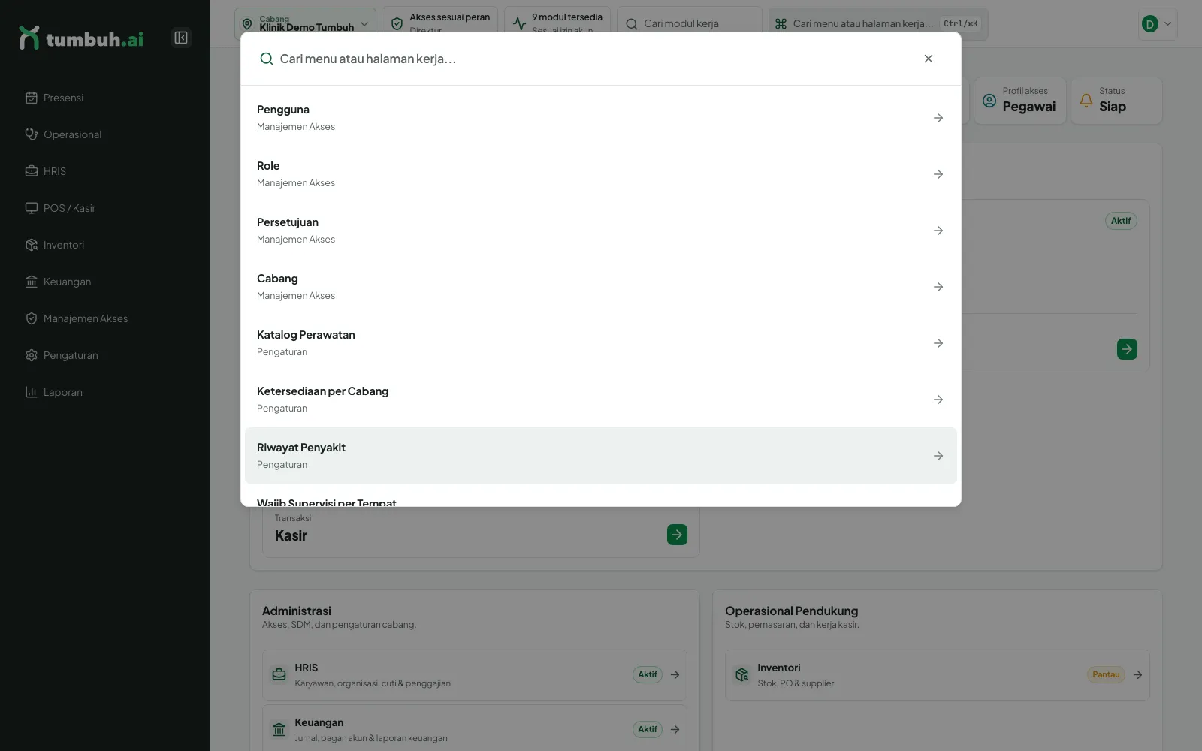The width and height of the screenshot is (1202, 751).
Task: Click the Akses sesuai peran chip
Action: [x=439, y=23]
